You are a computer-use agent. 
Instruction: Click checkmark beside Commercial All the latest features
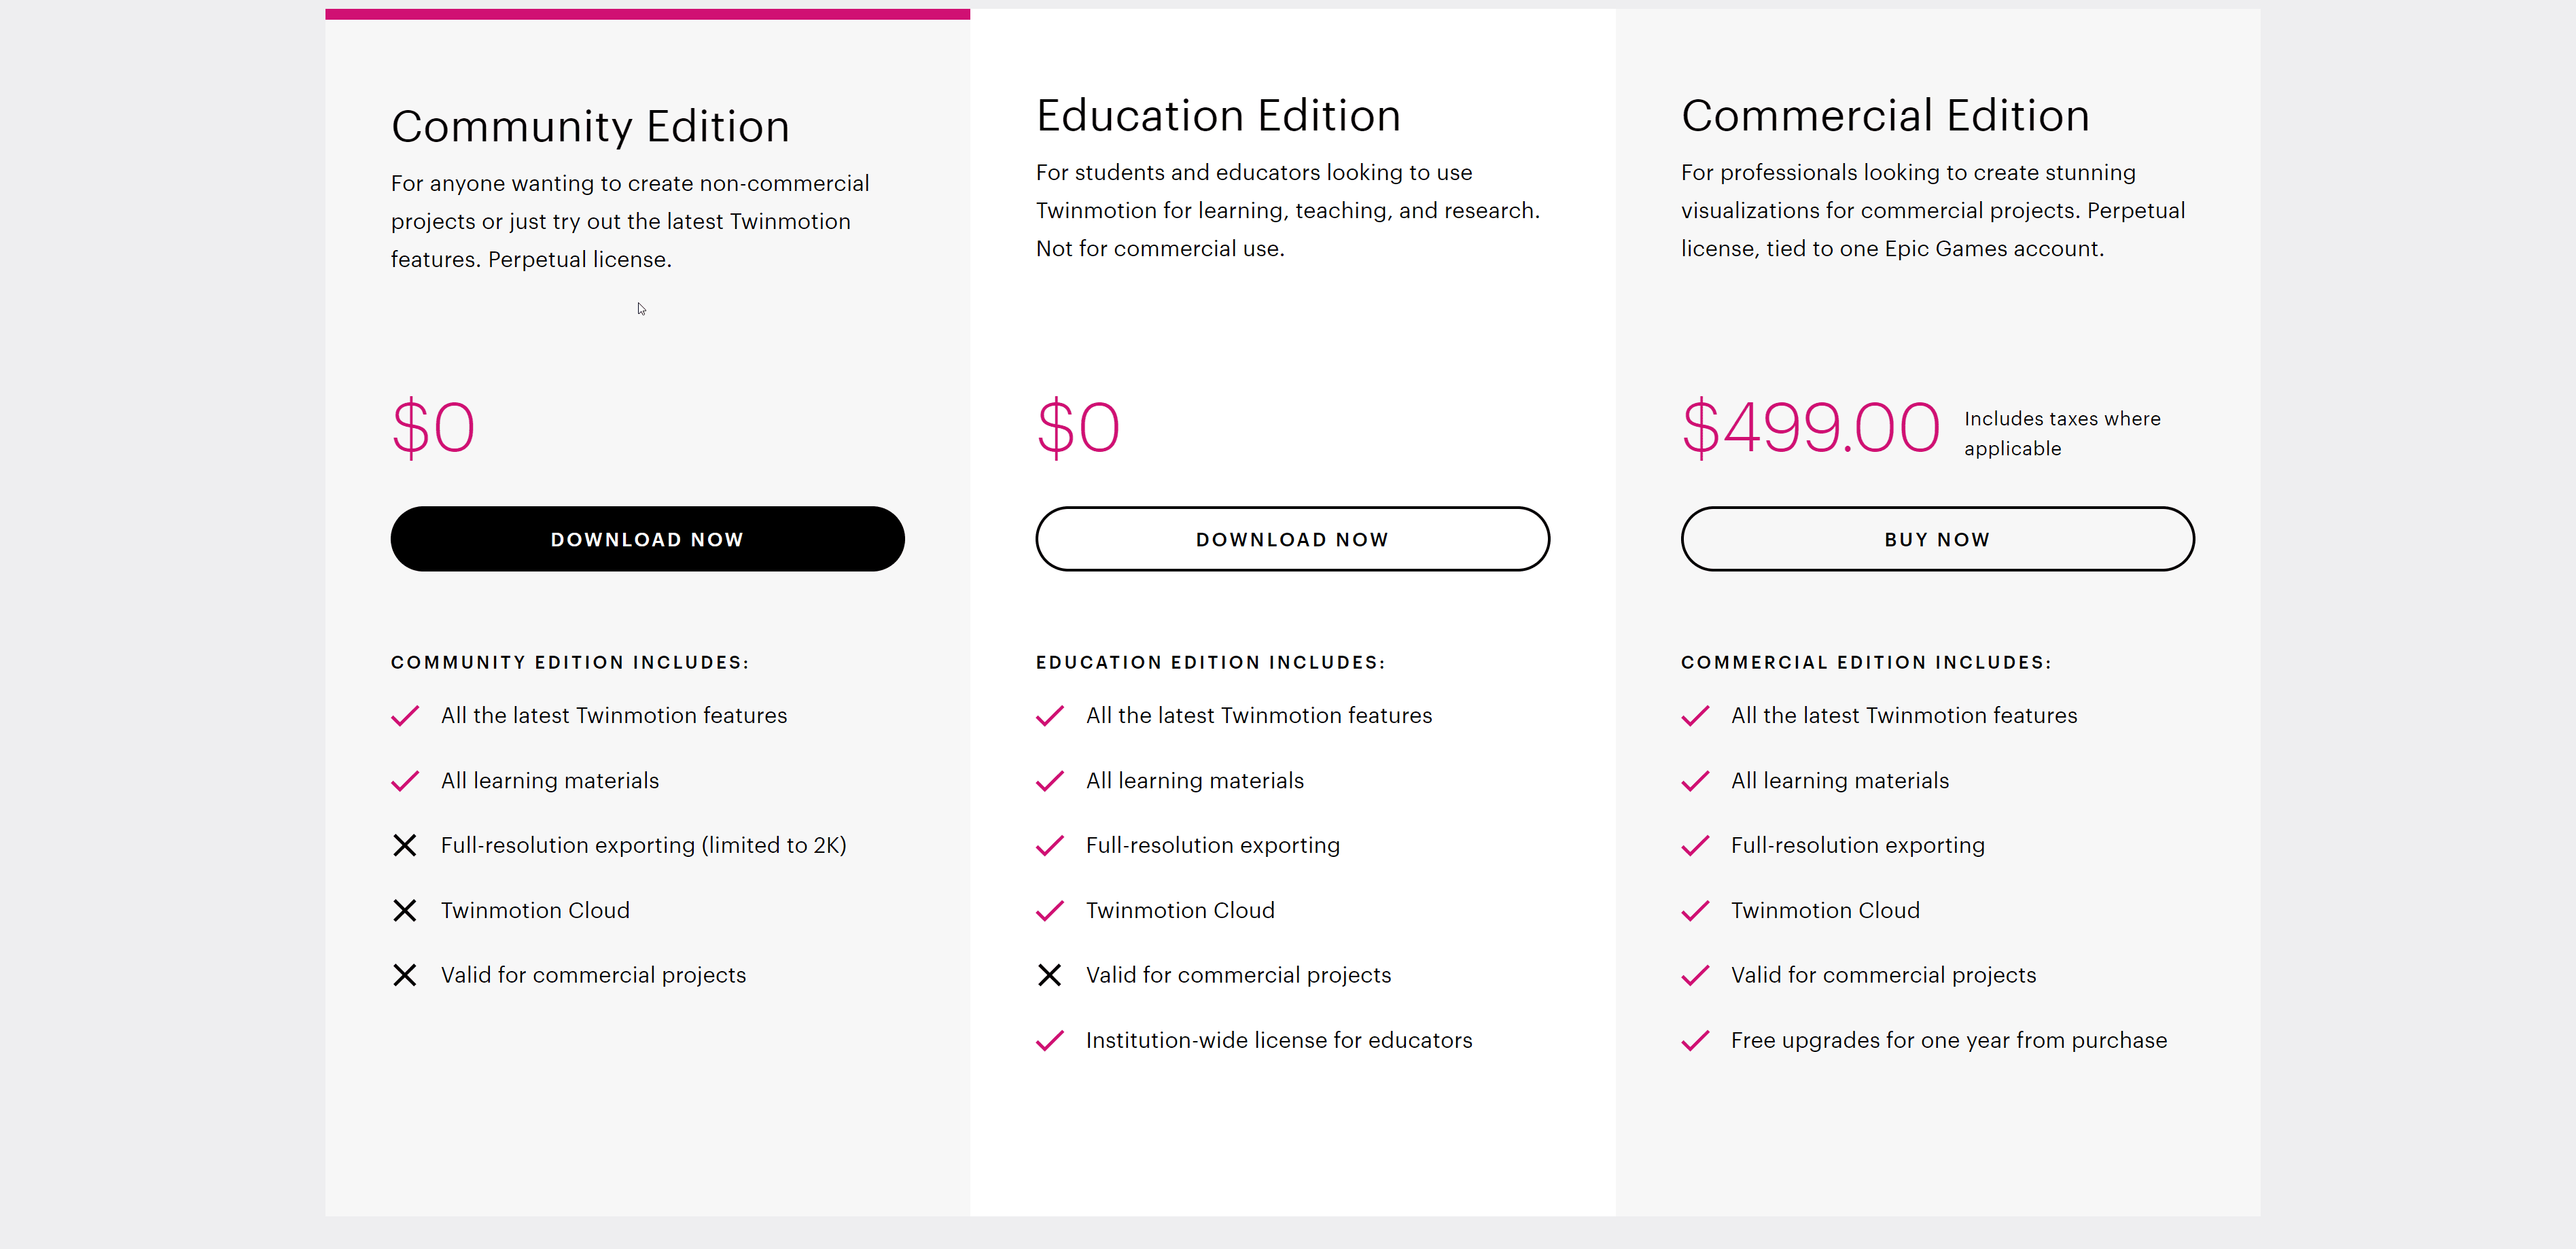pyautogui.click(x=1695, y=716)
